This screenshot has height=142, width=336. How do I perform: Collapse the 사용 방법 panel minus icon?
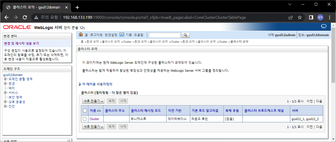point(69,141)
